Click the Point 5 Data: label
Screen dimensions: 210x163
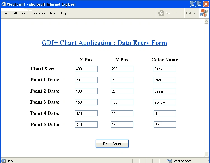pyautogui.click(x=45, y=125)
